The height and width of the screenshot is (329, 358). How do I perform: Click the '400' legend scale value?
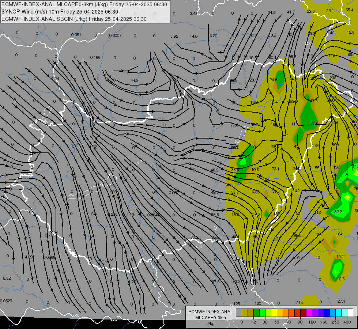click(347, 322)
